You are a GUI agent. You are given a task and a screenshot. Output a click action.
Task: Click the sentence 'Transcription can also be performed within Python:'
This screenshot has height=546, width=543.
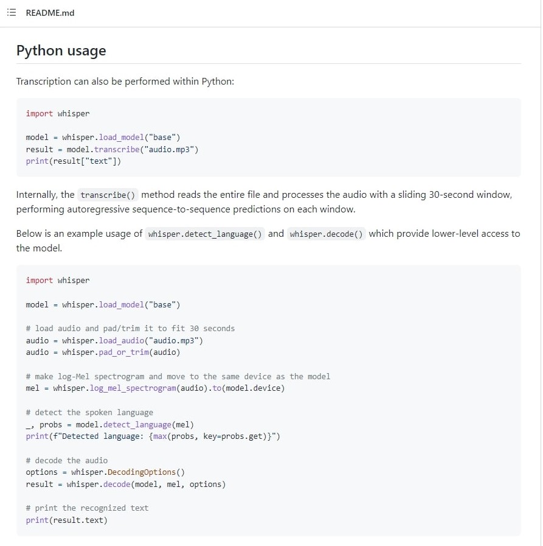click(x=125, y=82)
